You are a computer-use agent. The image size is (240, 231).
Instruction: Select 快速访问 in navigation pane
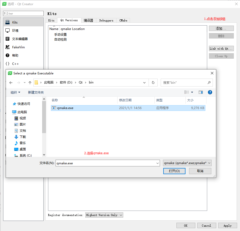(x=21, y=104)
